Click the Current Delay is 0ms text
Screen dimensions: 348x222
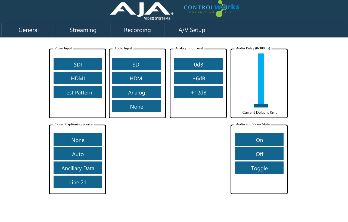pos(260,112)
